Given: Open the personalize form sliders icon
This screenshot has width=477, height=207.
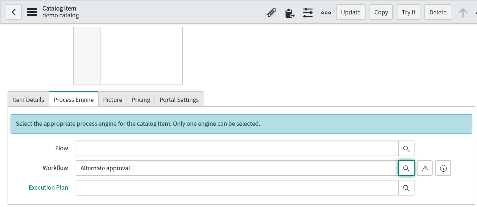Looking at the screenshot, I should pos(308,12).
